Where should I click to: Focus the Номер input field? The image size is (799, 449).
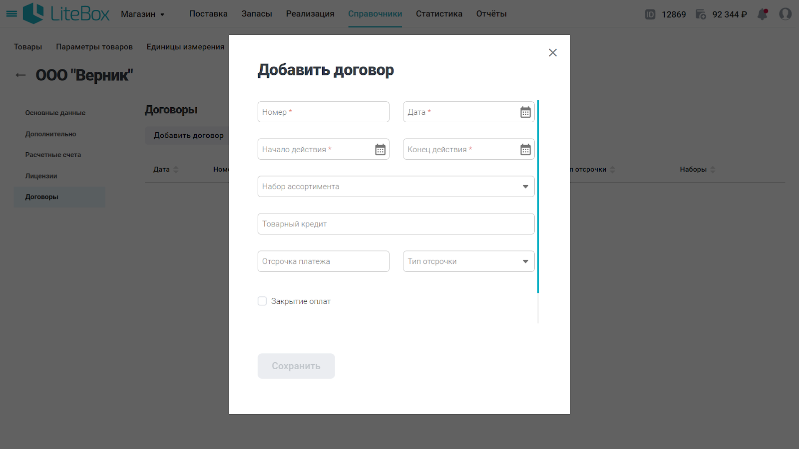pyautogui.click(x=324, y=112)
